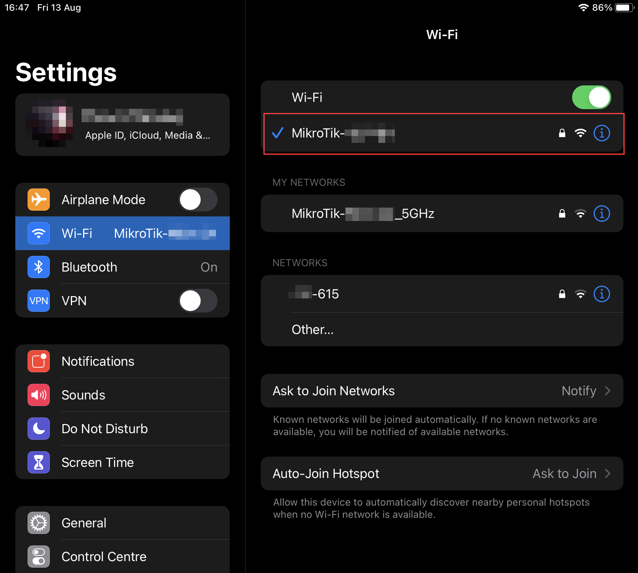Image resolution: width=638 pixels, height=573 pixels.
Task: Tap the Control Centre switches icon
Action: [x=39, y=557]
